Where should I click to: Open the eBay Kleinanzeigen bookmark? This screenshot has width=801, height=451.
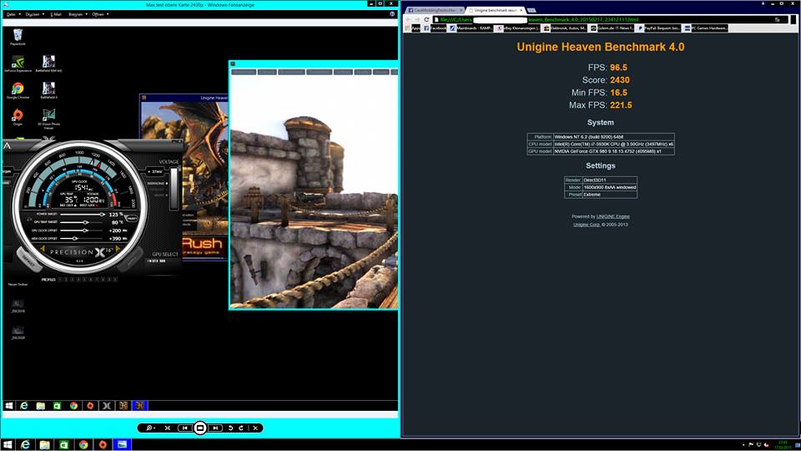pyautogui.click(x=518, y=28)
